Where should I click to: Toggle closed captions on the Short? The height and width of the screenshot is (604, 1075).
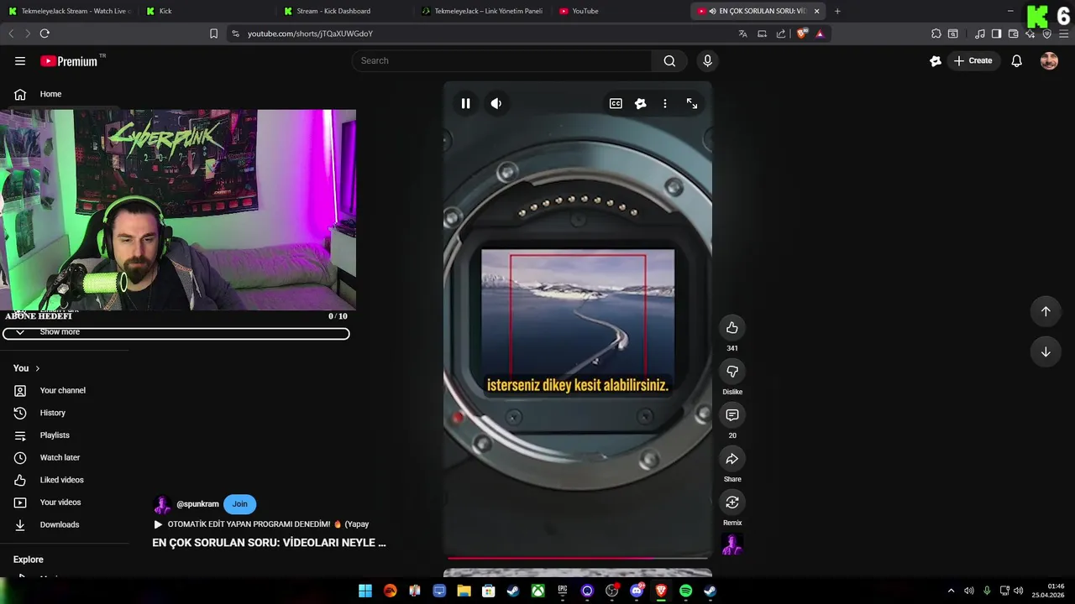pyautogui.click(x=616, y=103)
